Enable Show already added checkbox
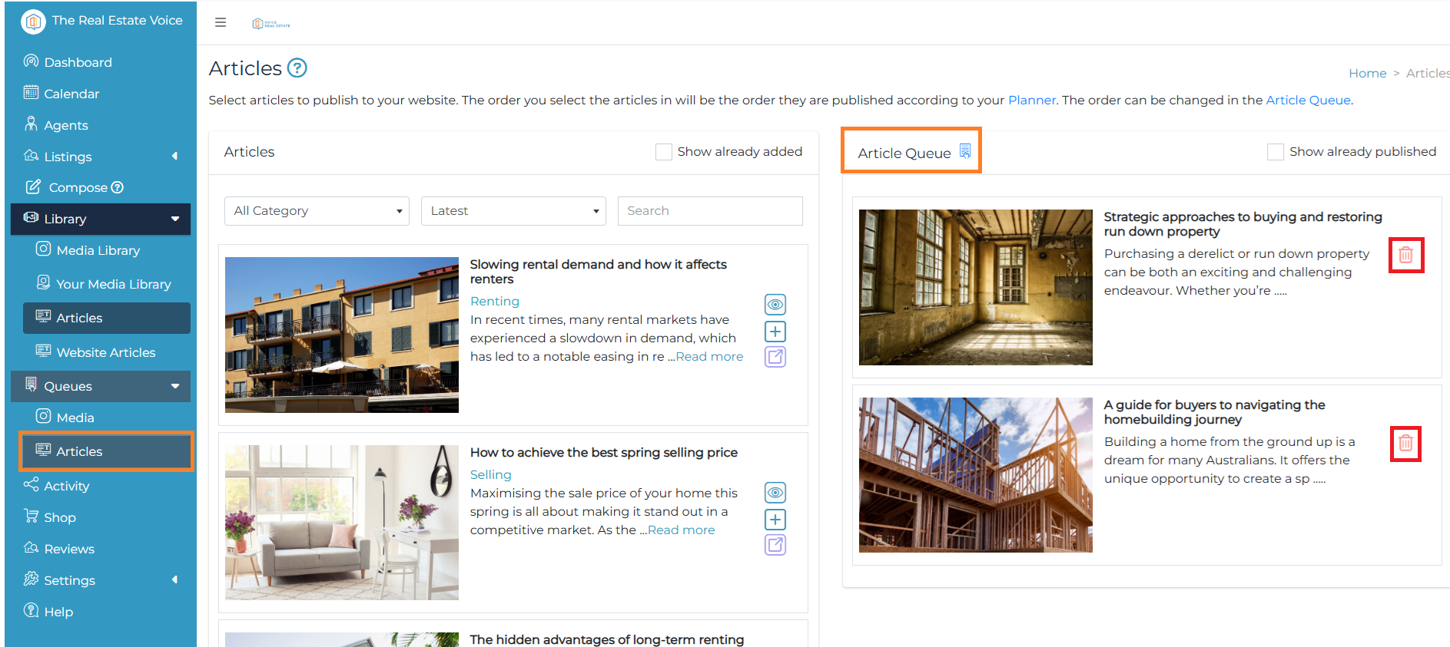1450x647 pixels. click(664, 152)
